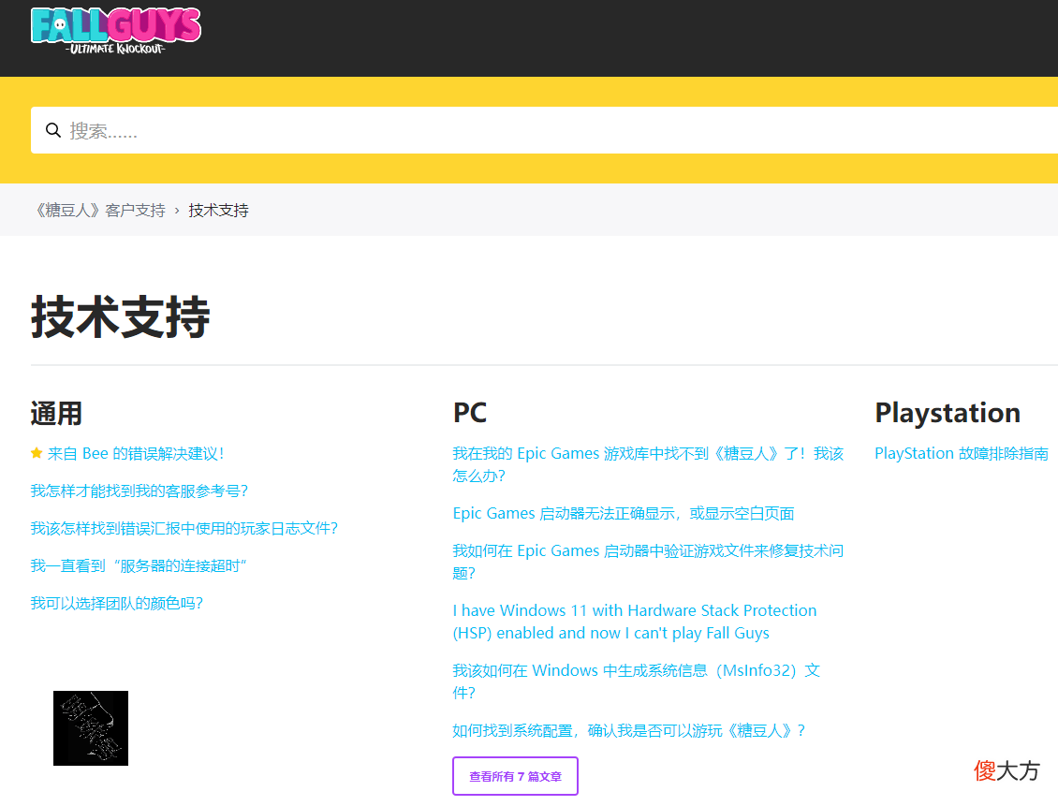Open 验证游戏文件来修复技术问题 article
1058x806 pixels.
[x=648, y=562]
